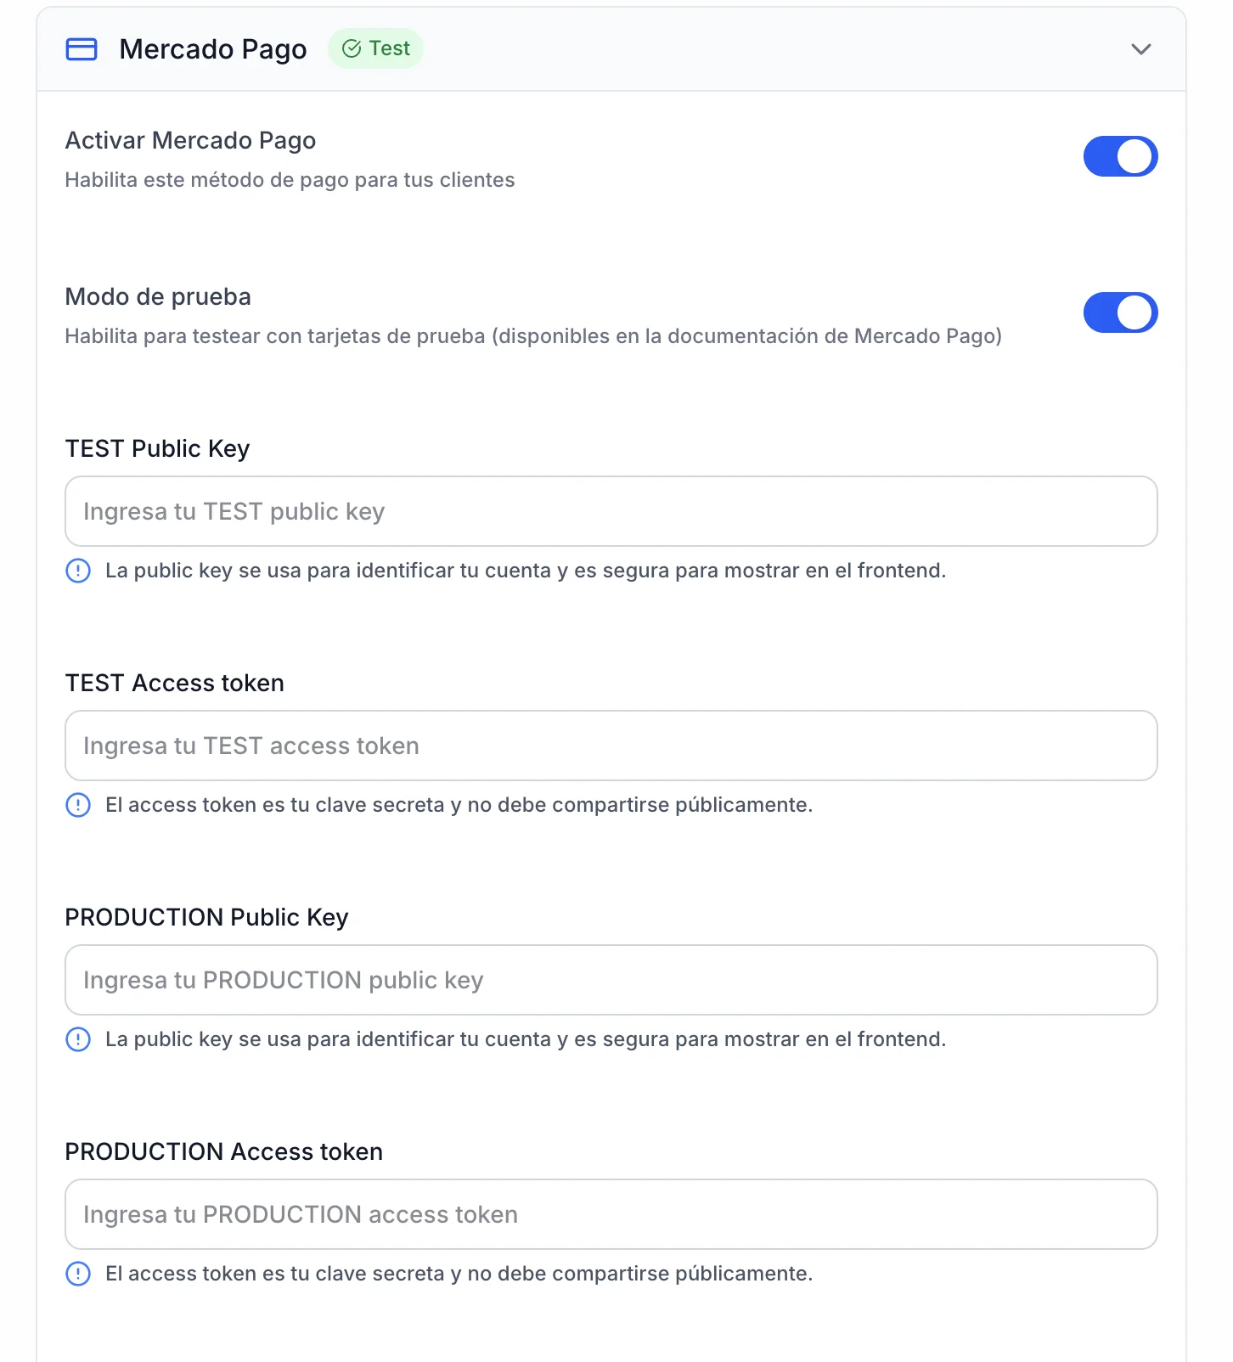1233x1362 pixels.
Task: Click the TEST Access token label
Action: click(174, 683)
